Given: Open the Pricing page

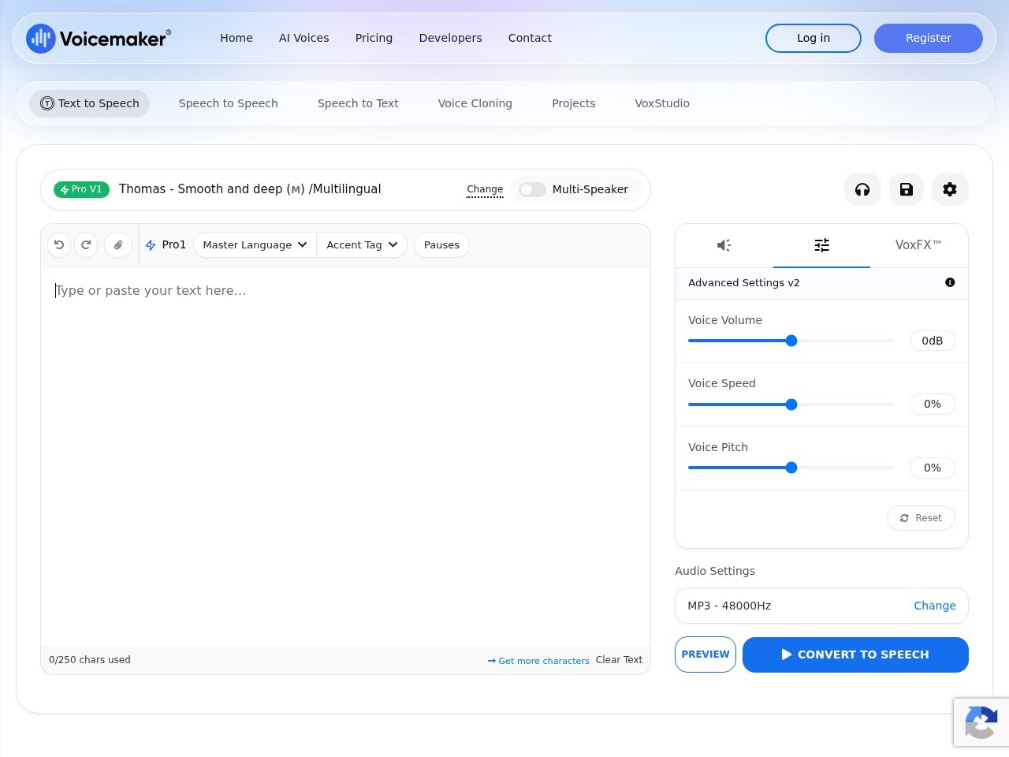Looking at the screenshot, I should click(374, 38).
